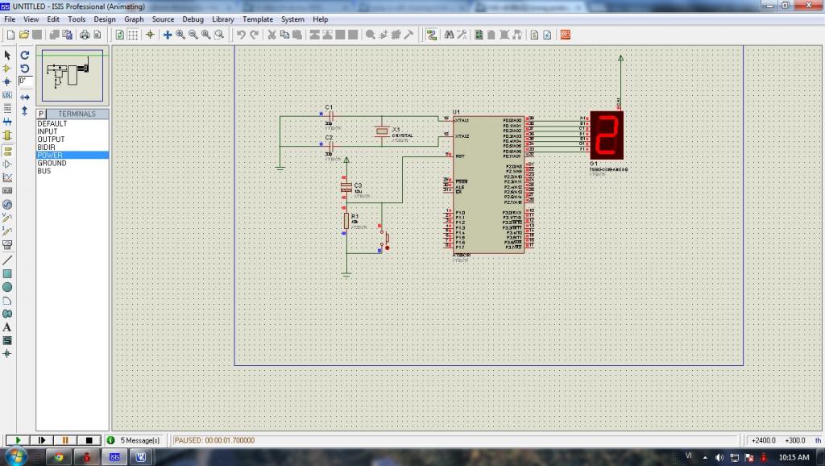
Task: Select the 2D graphics text tool 'A'
Action: tap(7, 327)
